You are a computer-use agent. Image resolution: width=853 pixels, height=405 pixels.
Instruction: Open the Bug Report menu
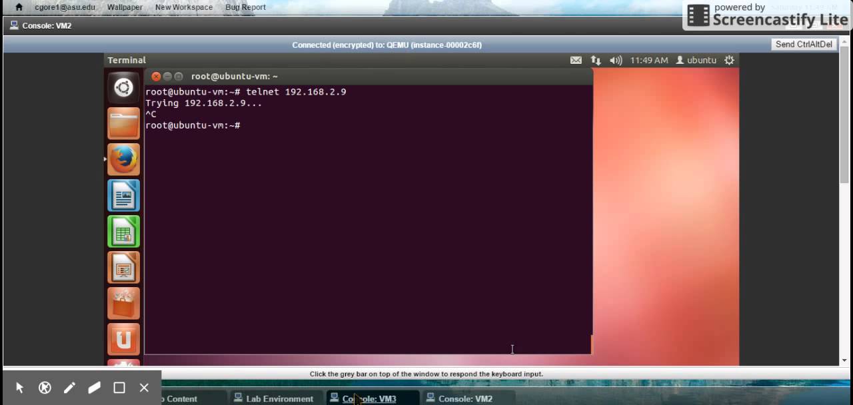click(x=245, y=7)
